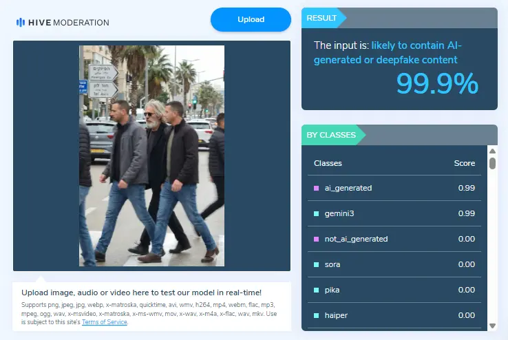Click the classes list scrollbar thumb
This screenshot has height=340, width=508.
(492, 163)
